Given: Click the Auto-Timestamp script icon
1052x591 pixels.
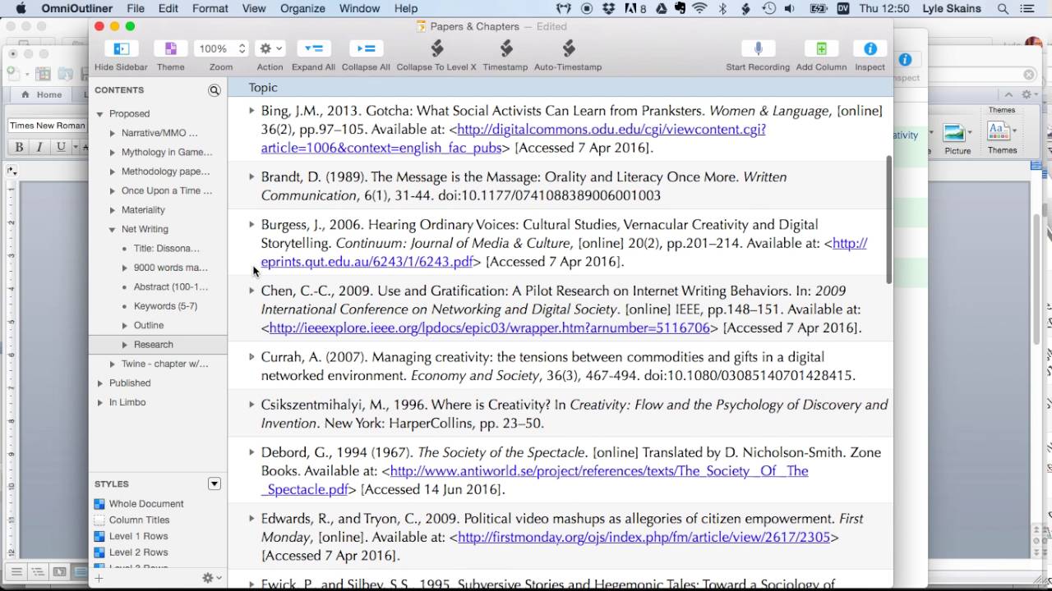Looking at the screenshot, I should (x=568, y=48).
